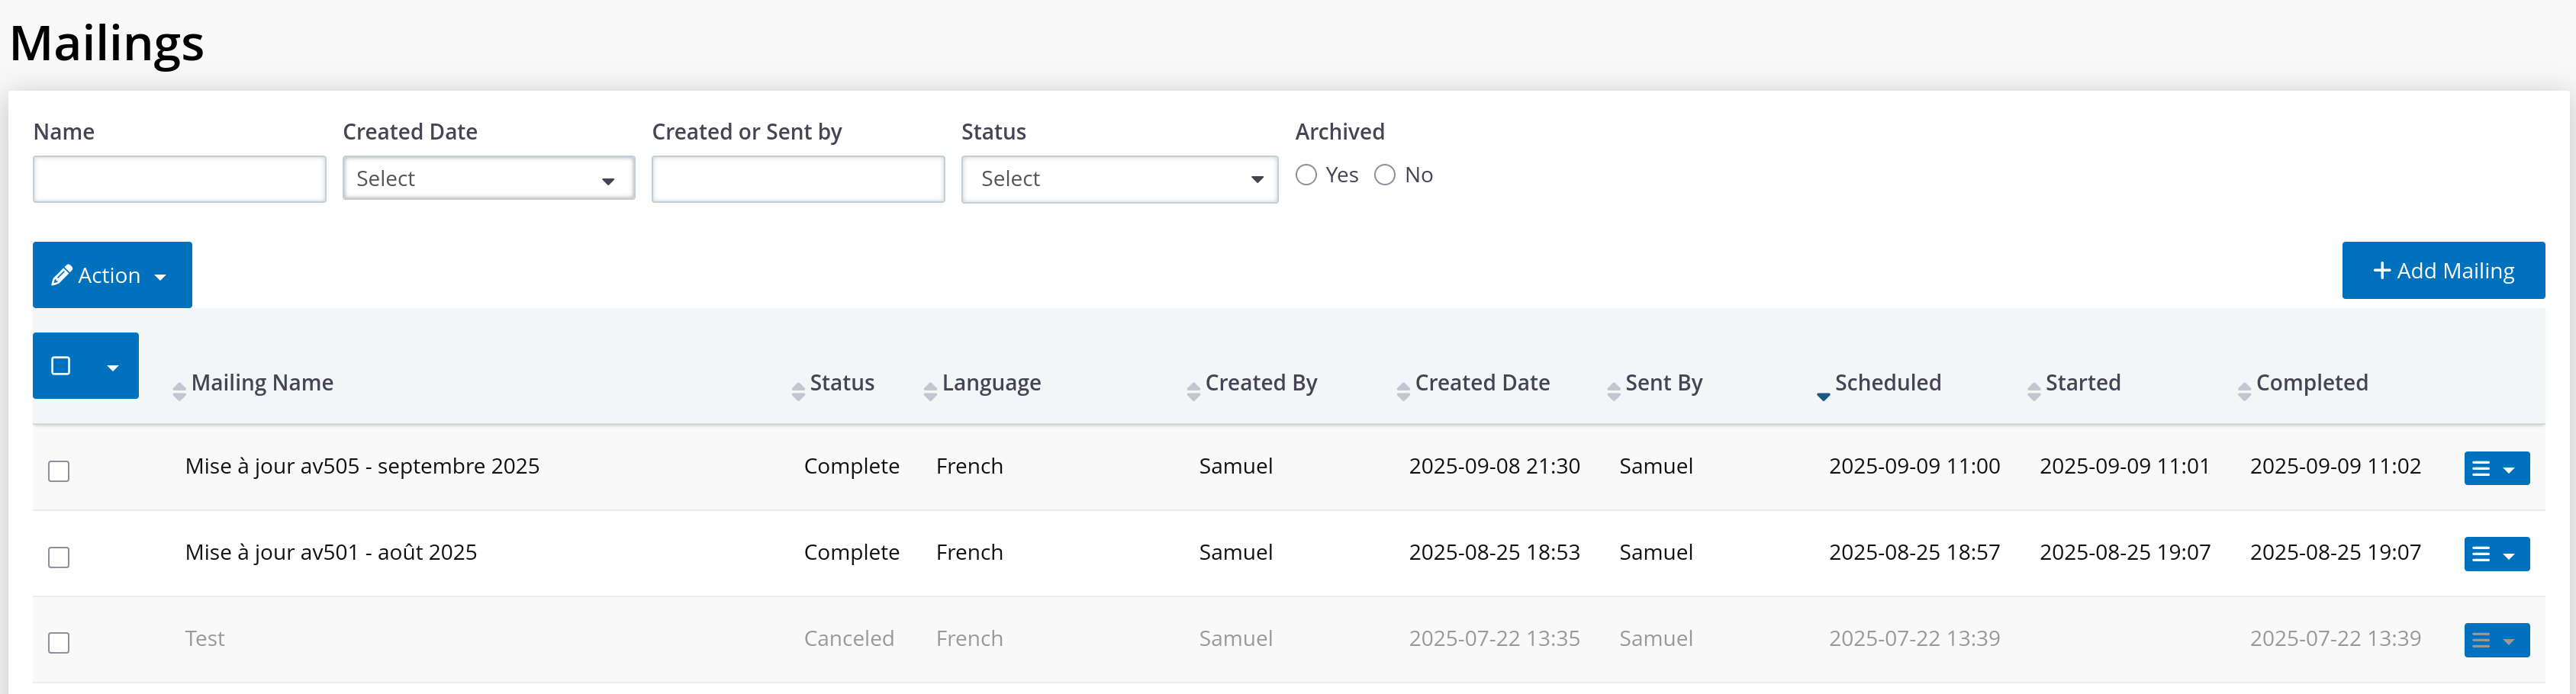Open the Created Date select dropdown
Viewport: 2576px width, 694px height.
tap(488, 179)
